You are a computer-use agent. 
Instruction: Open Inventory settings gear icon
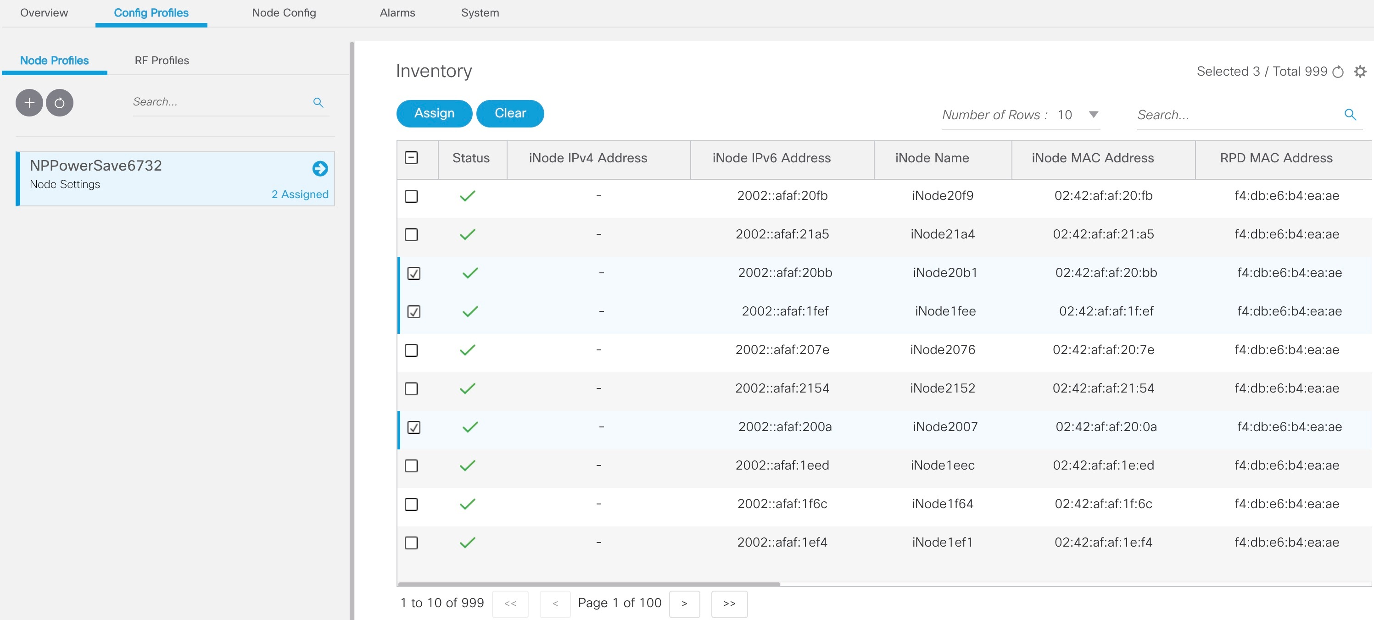click(1360, 72)
